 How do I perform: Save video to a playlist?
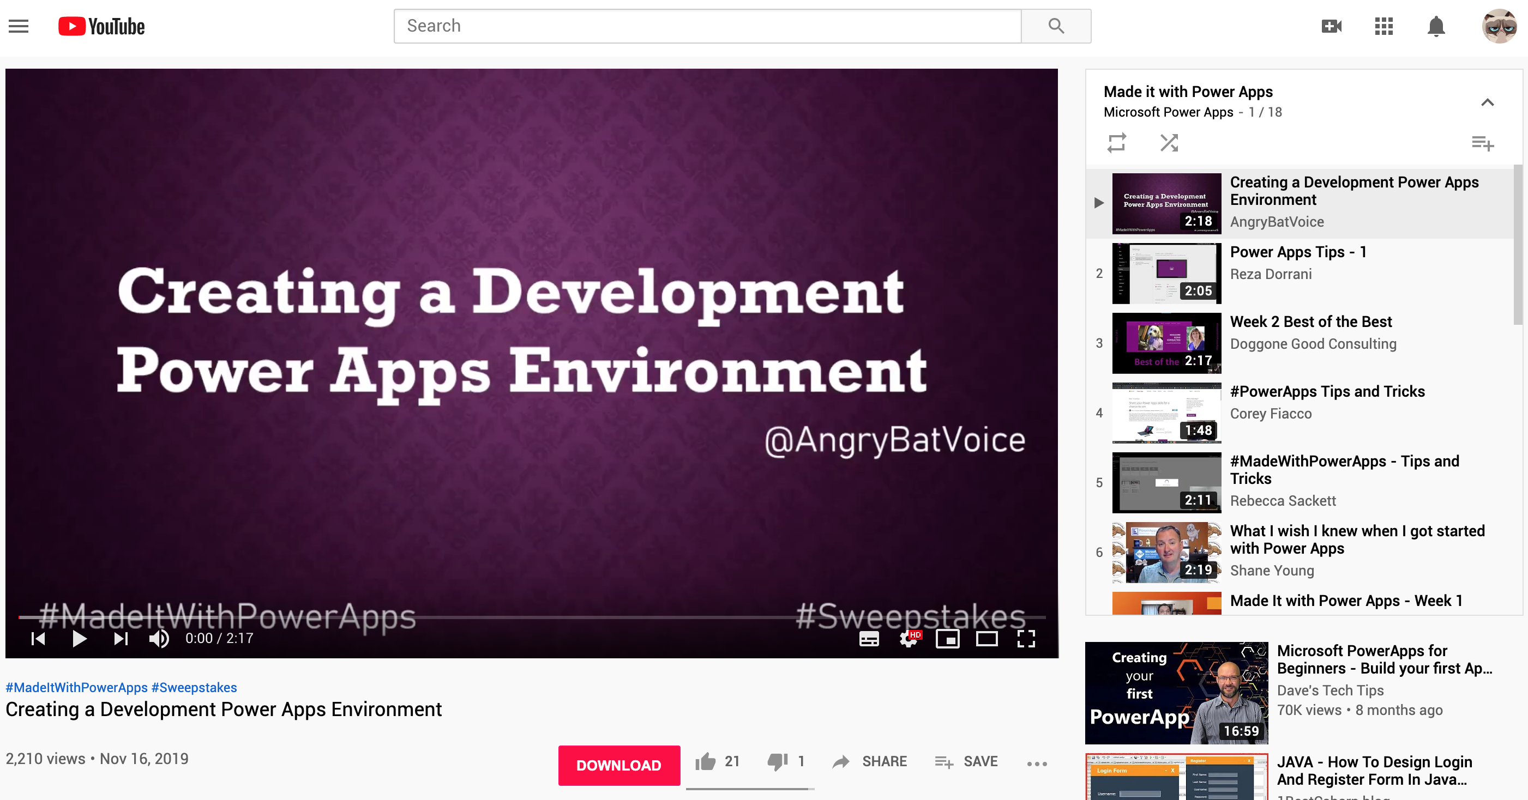[966, 761]
